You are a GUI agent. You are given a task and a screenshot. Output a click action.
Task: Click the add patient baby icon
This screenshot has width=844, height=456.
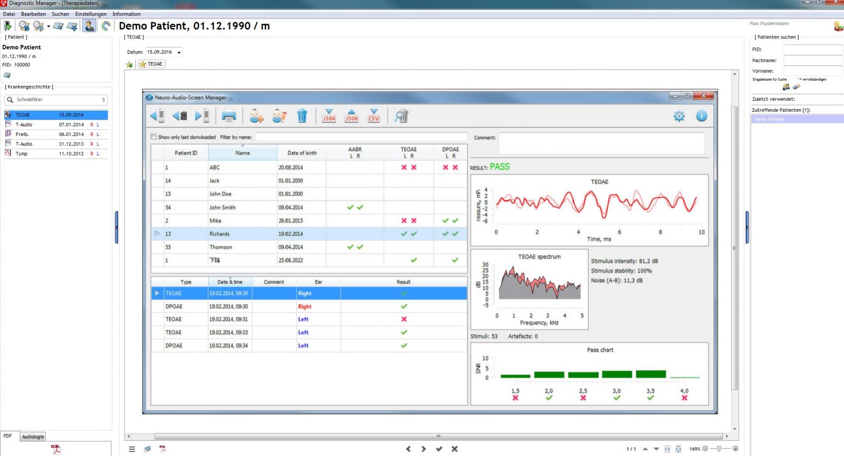point(256,116)
